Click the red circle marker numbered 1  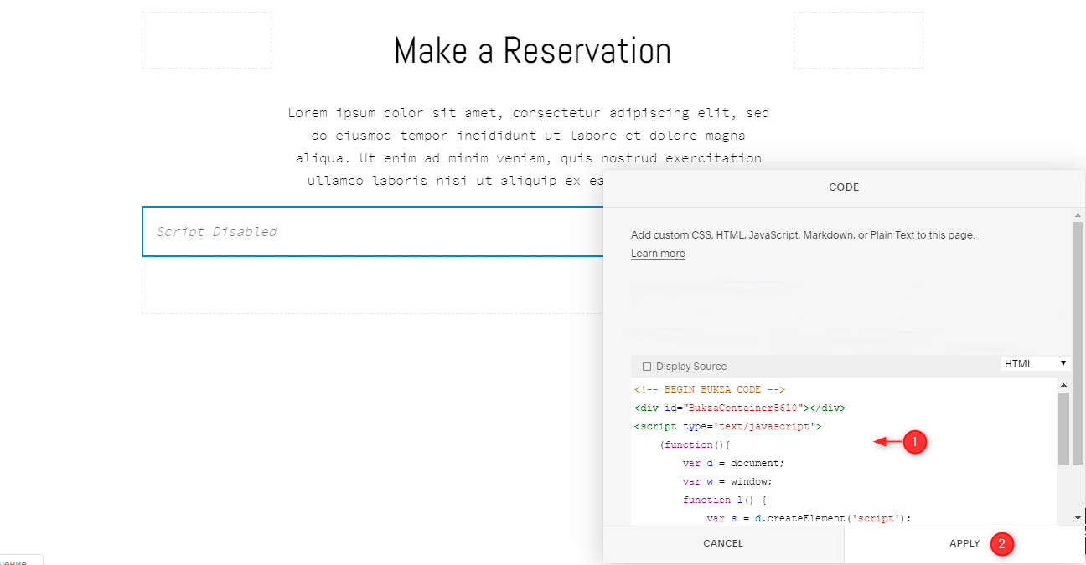tap(914, 442)
